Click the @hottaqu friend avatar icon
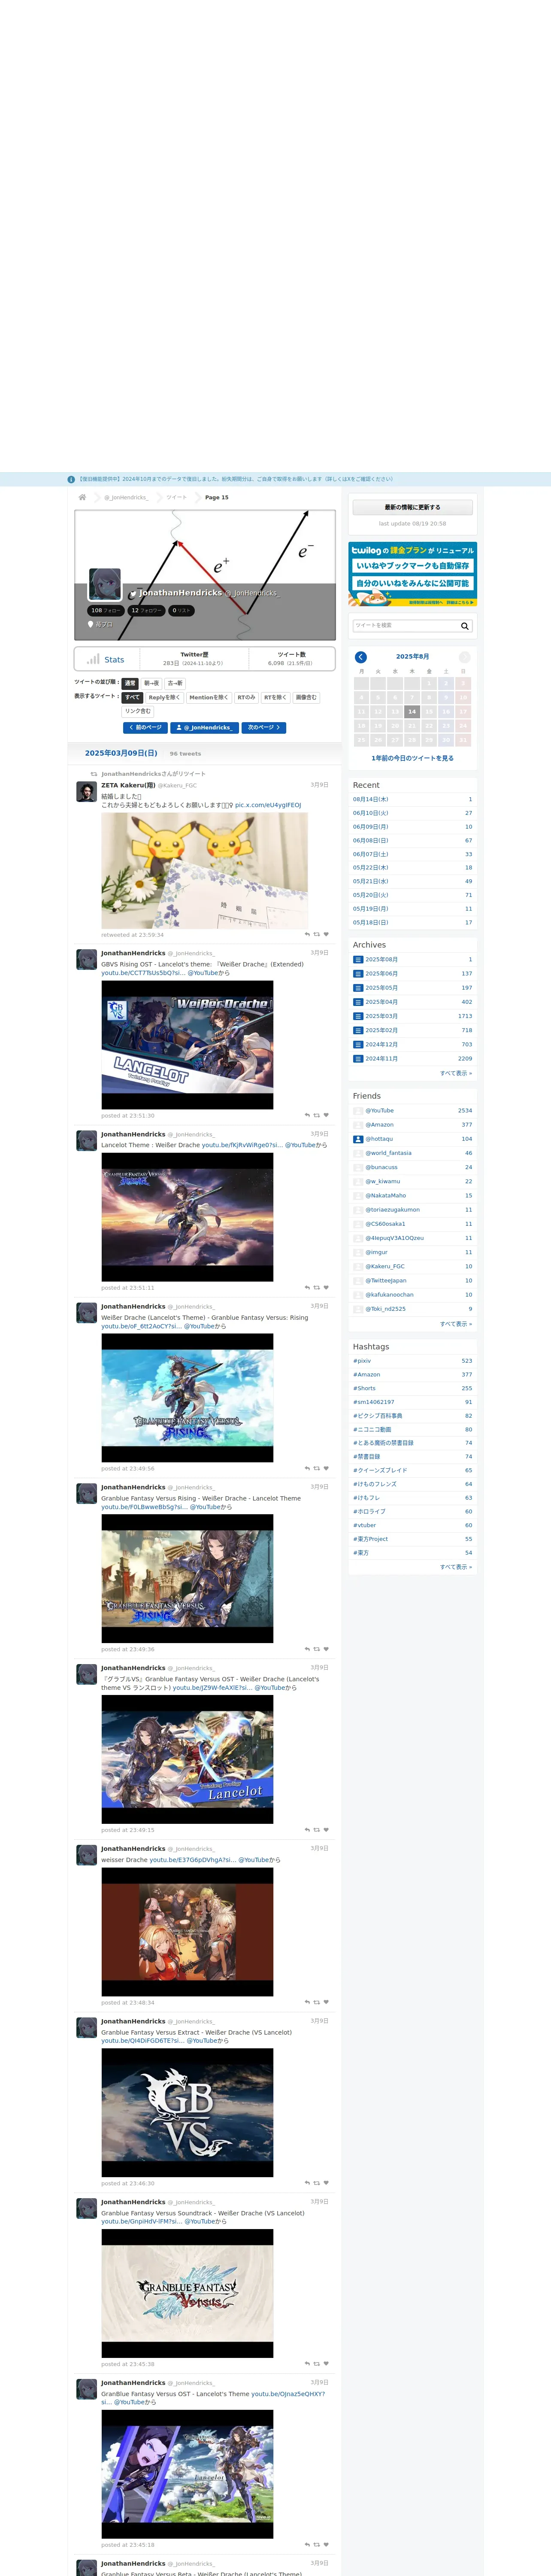The height and width of the screenshot is (2576, 551). [358, 1139]
